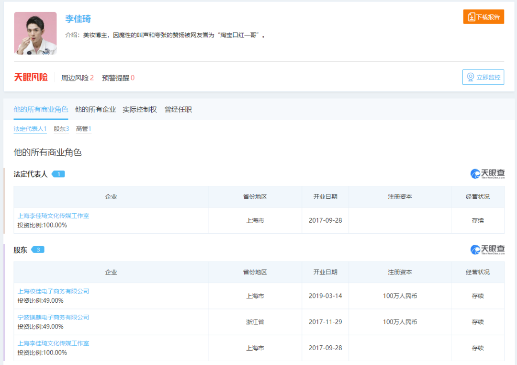Click 100万人民币 in 上海妆佳 row
The image size is (517, 365).
(400, 296)
